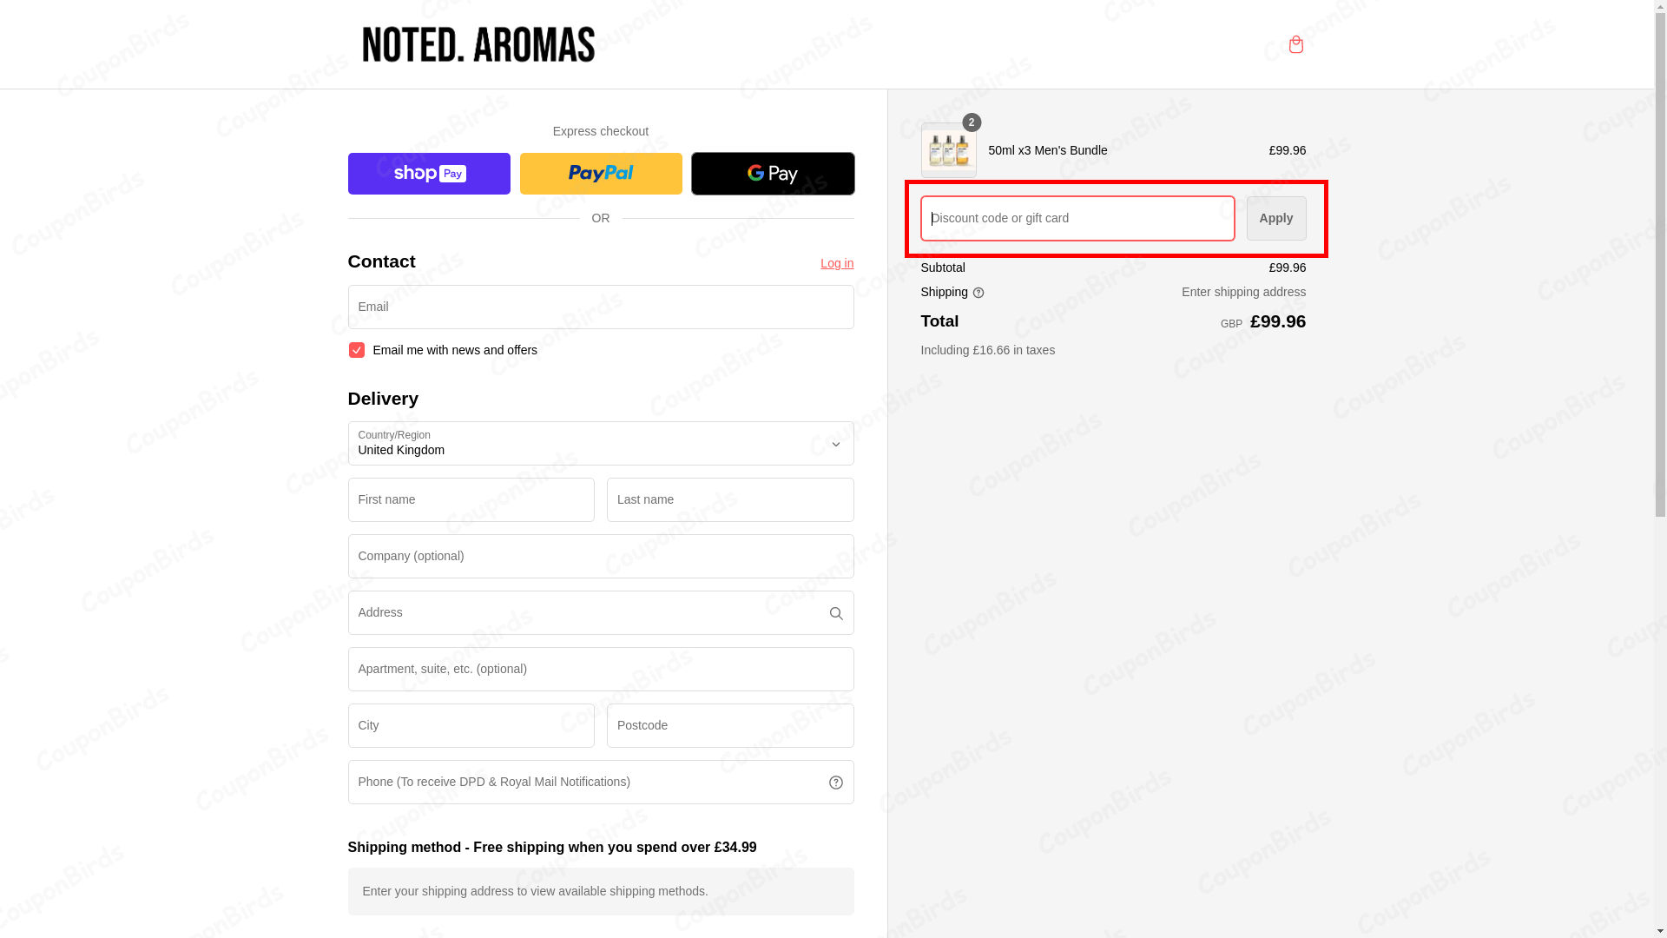Viewport: 1667px width, 938px height.
Task: Expand country selector in Delivery section
Action: (834, 444)
